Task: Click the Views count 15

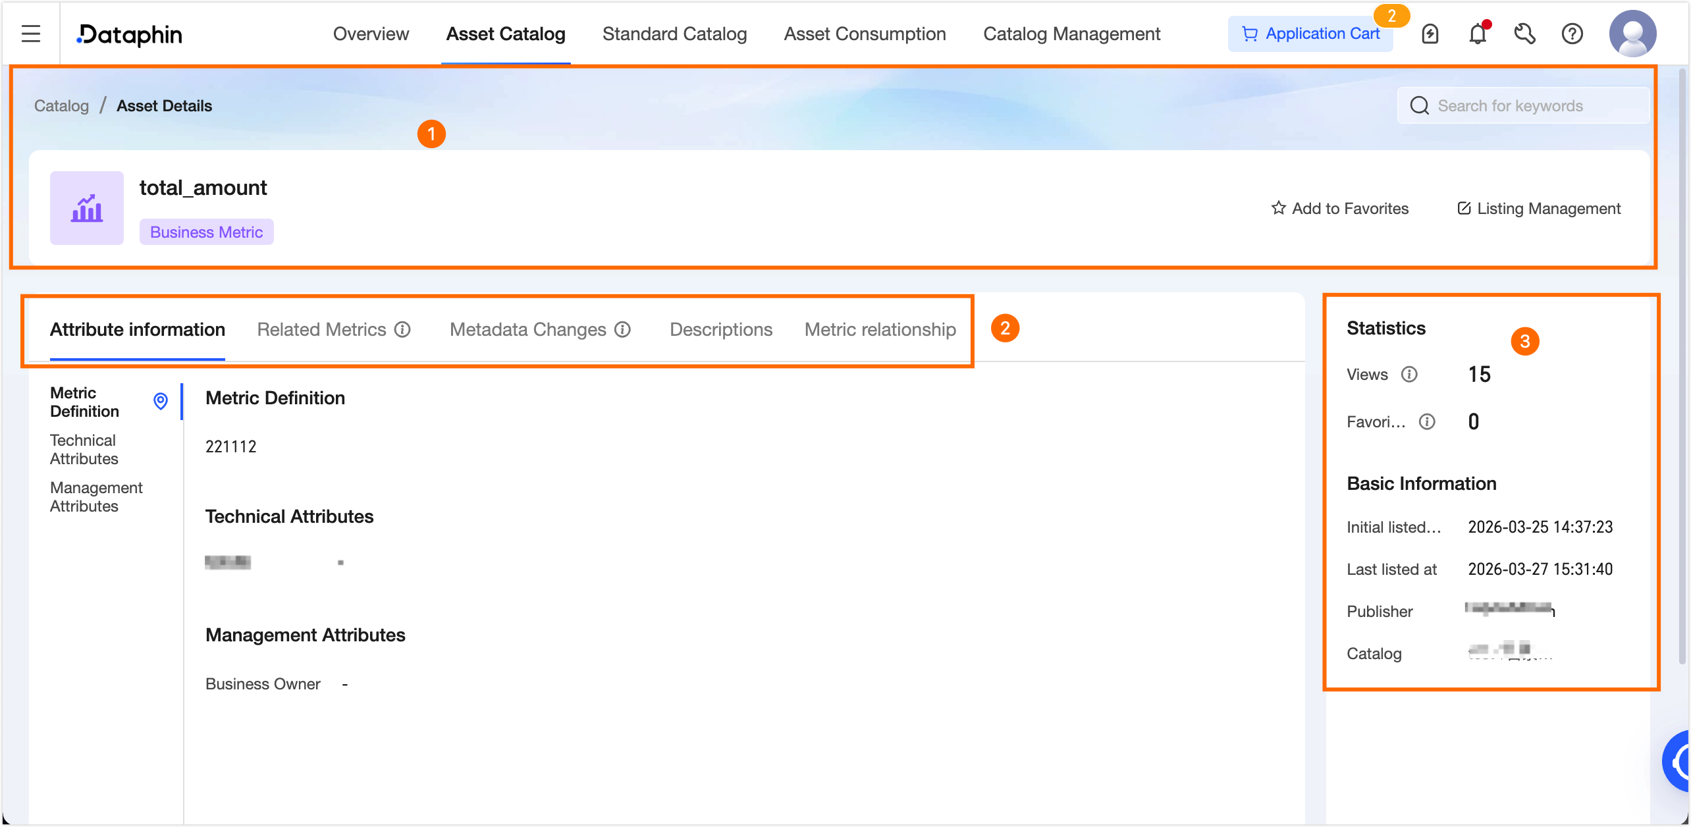Action: tap(1479, 375)
